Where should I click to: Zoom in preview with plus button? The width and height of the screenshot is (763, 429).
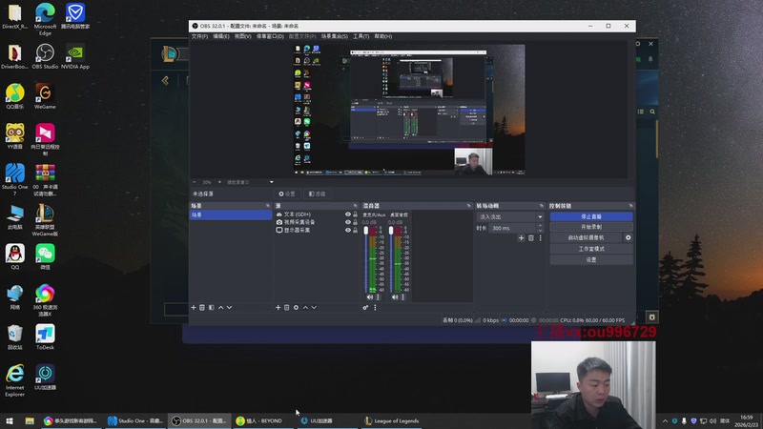click(219, 182)
